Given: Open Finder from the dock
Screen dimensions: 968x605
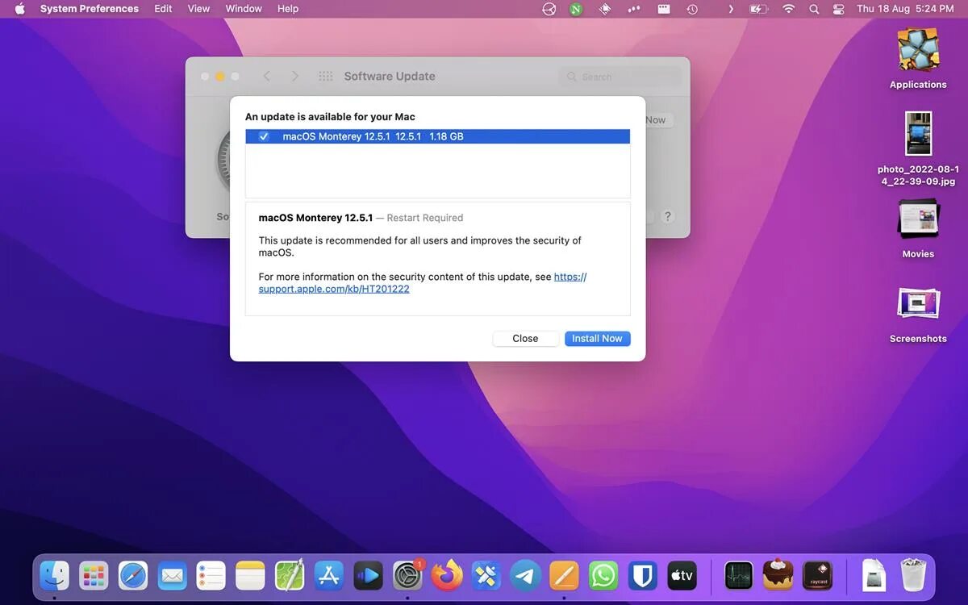Looking at the screenshot, I should click(55, 575).
